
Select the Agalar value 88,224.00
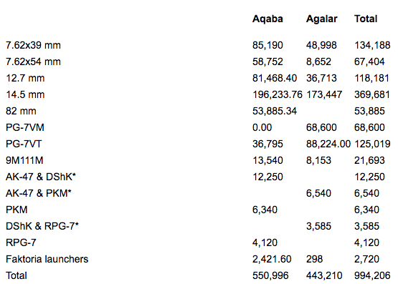pos(328,144)
